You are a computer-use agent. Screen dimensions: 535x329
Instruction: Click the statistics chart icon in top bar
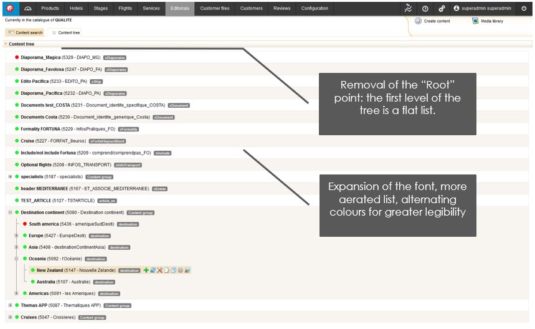pos(408,9)
